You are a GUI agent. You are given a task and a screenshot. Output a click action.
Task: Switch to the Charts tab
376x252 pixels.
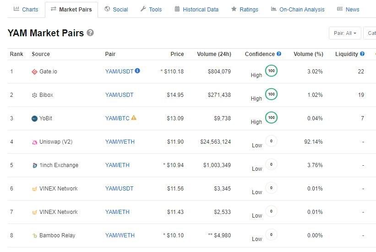26,9
